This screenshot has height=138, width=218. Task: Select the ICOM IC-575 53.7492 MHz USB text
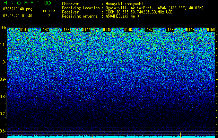139,12
